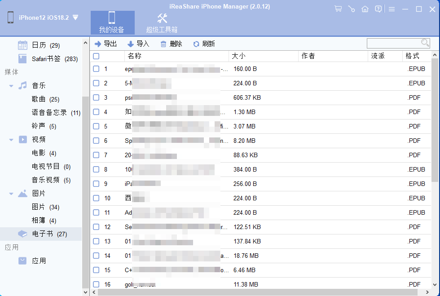Switch to 我的设备 tab
Viewport: 440px width, 296px height.
[x=113, y=23]
